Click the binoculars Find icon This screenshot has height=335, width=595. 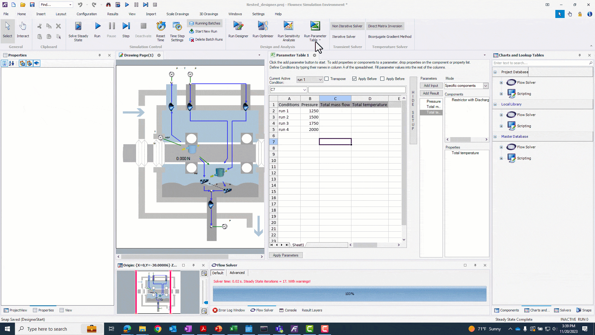pyautogui.click(x=108, y=5)
